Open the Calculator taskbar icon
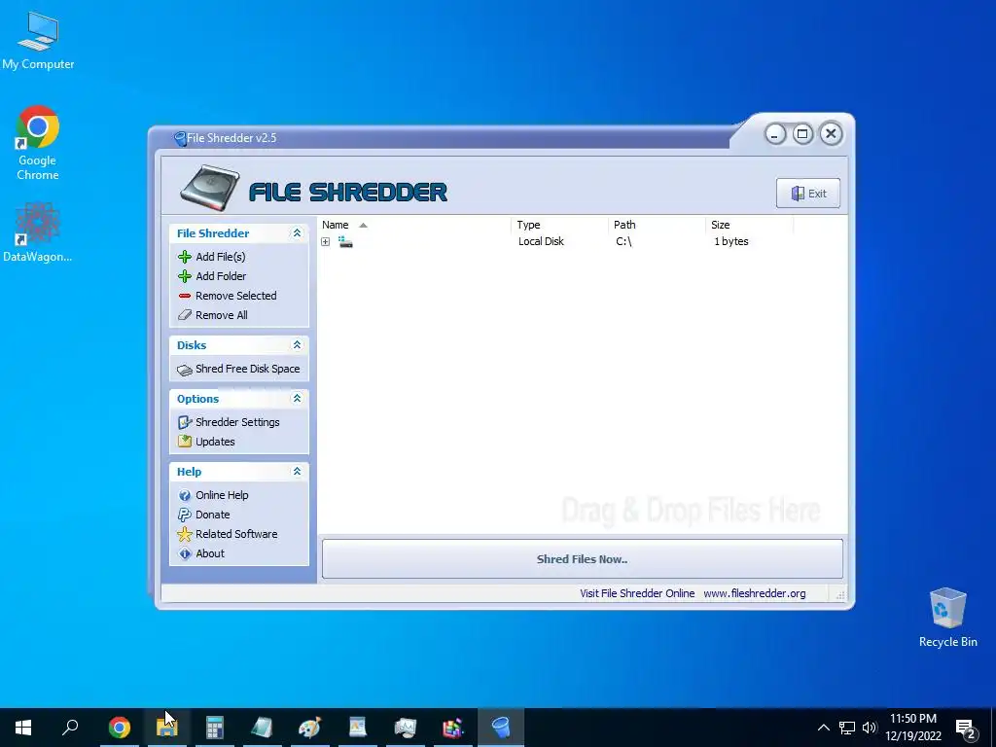Image resolution: width=996 pixels, height=747 pixels. [x=215, y=728]
